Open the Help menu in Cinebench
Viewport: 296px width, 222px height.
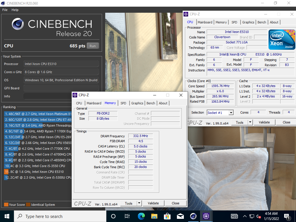pyautogui.click(x=15, y=10)
